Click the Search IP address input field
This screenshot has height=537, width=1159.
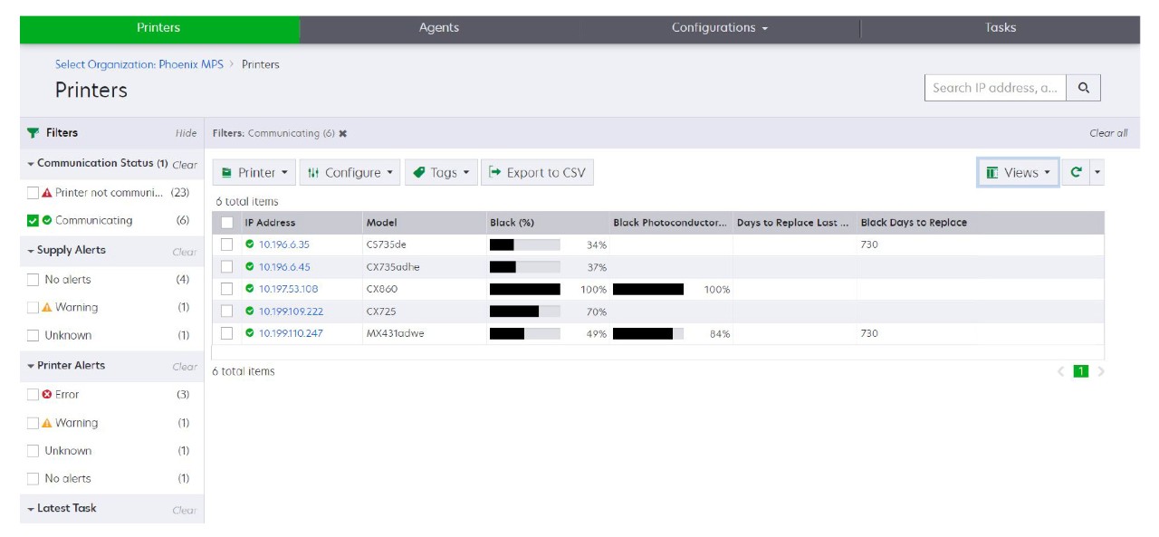pos(994,88)
